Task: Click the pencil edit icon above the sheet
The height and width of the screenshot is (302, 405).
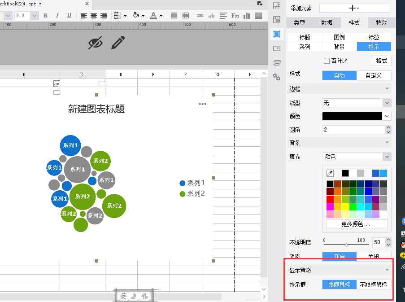Action: coord(118,43)
